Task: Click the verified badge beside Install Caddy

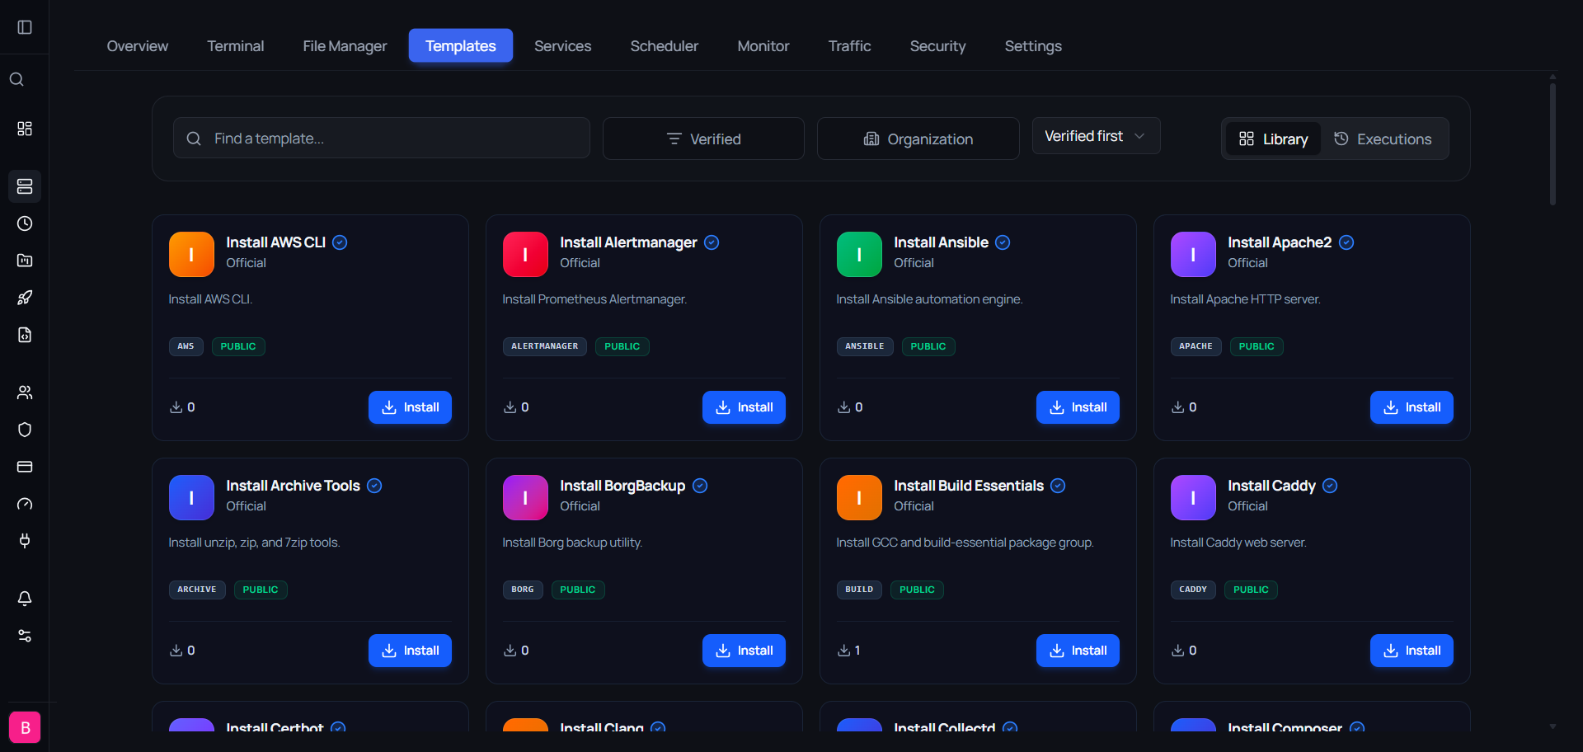Action: click(1330, 486)
